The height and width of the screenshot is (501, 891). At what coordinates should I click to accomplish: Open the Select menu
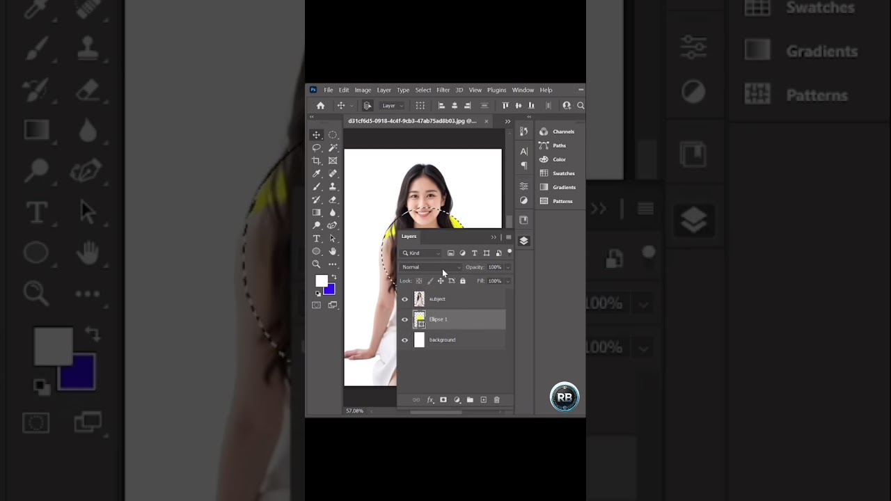[x=423, y=90]
